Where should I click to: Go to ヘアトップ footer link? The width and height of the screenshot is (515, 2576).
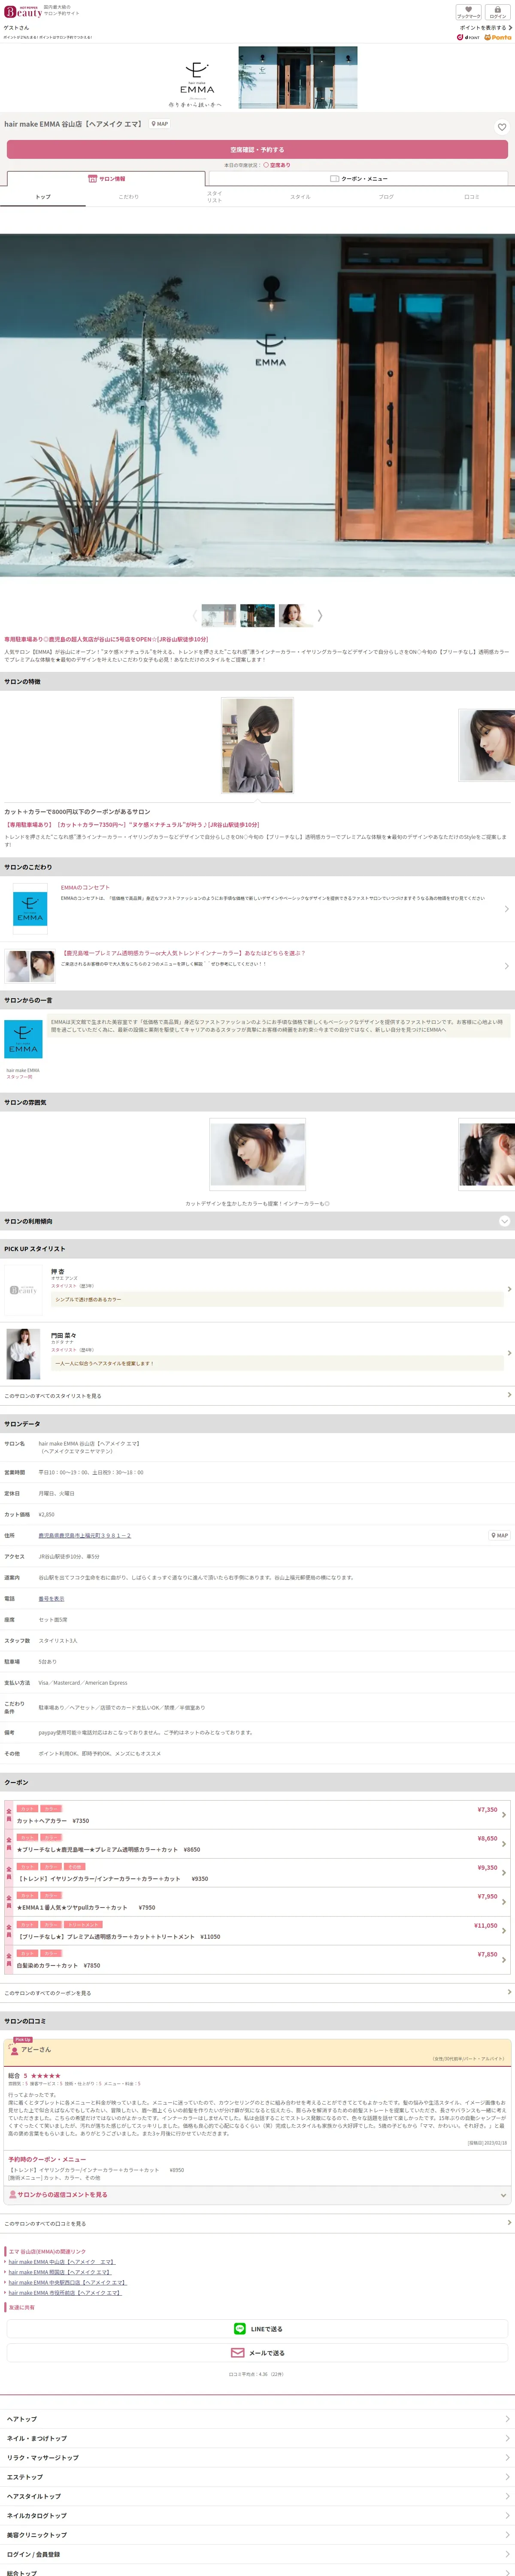[257, 2419]
